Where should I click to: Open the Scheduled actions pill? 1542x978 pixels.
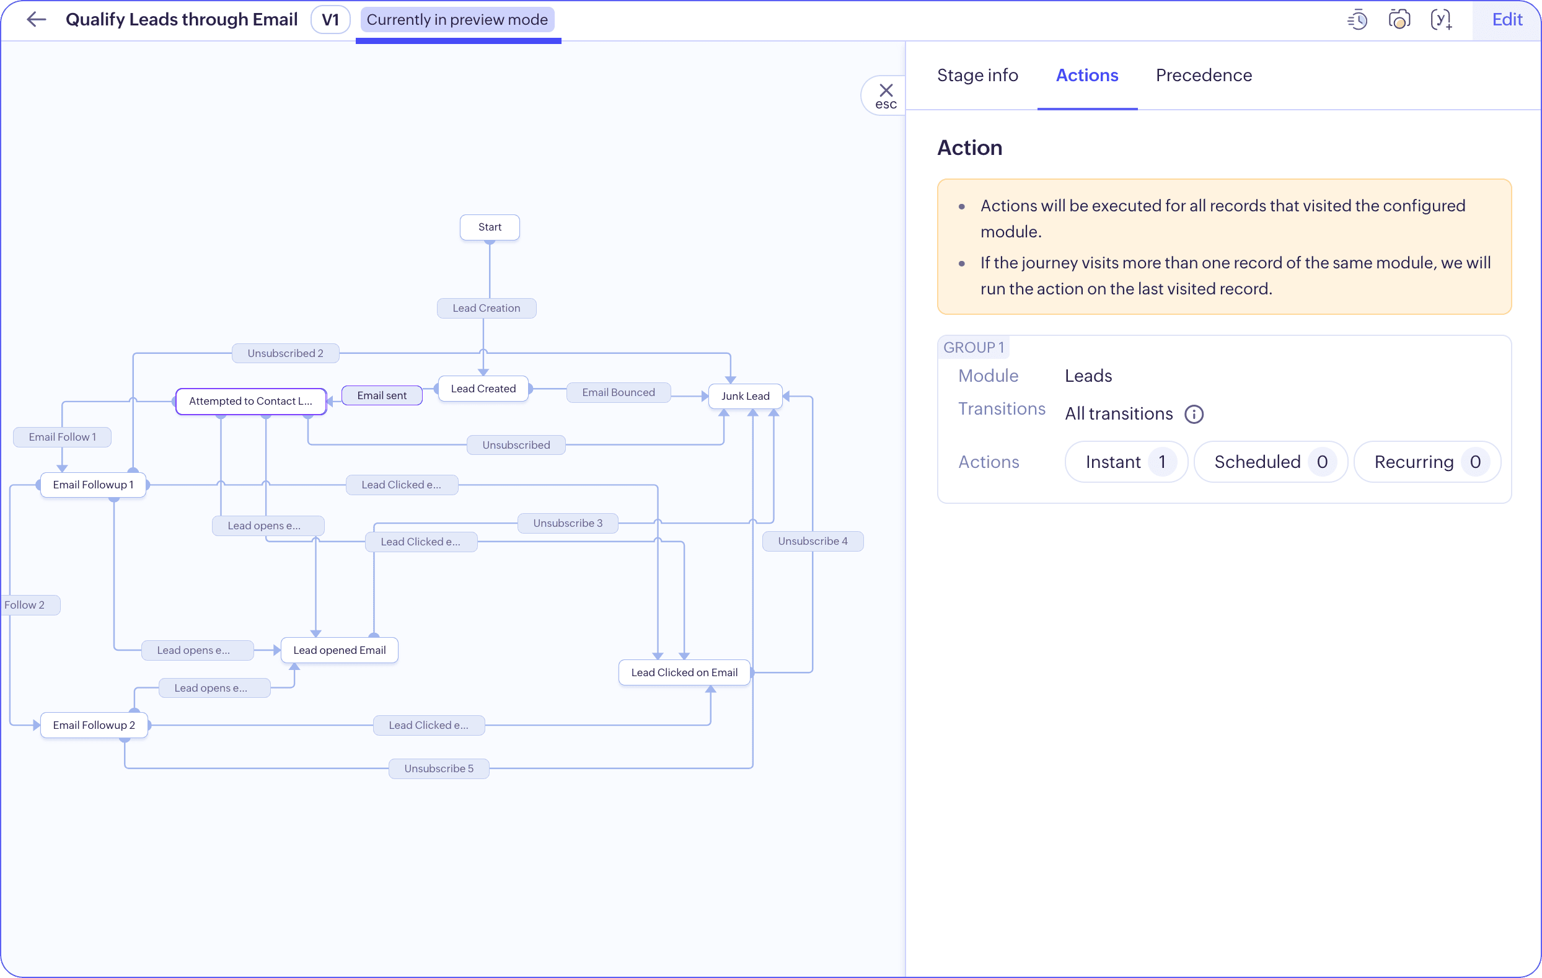1270,462
